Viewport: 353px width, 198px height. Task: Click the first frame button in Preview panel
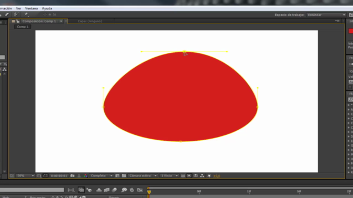(x=351, y=64)
